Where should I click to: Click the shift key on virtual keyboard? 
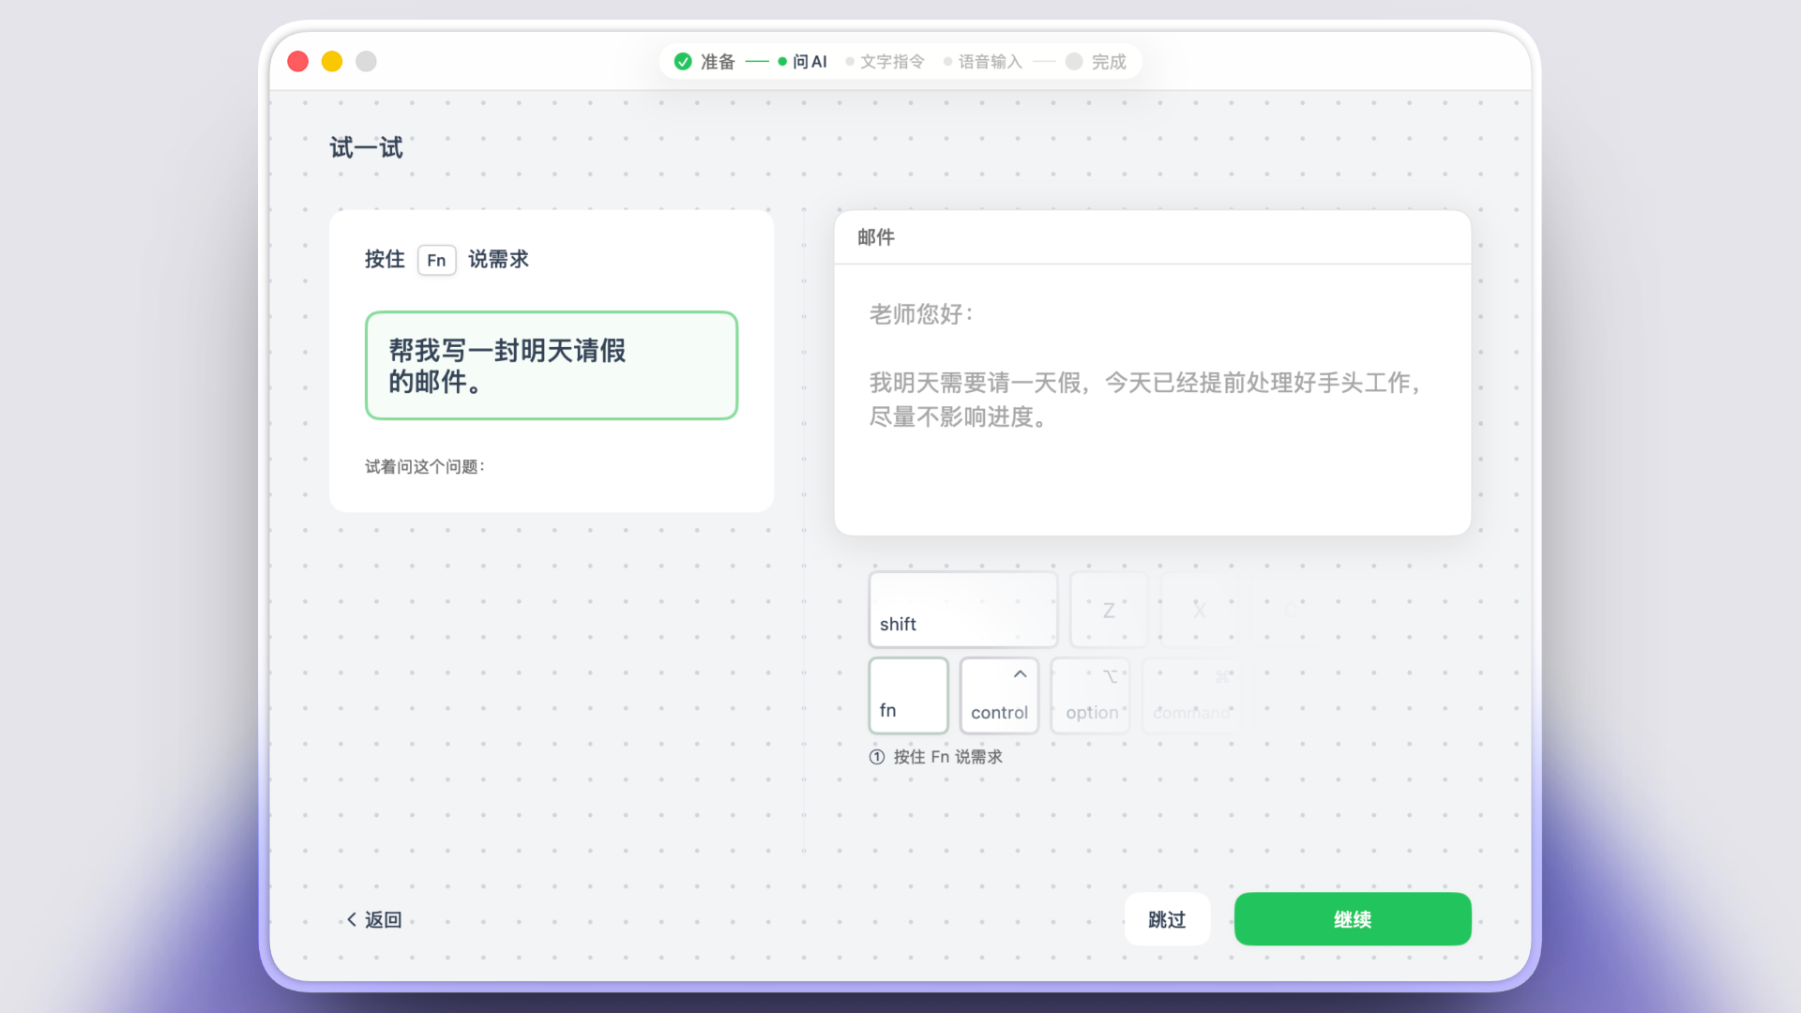pos(963,610)
